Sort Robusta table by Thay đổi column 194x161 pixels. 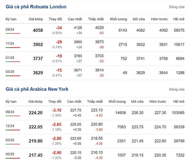pos(55,19)
